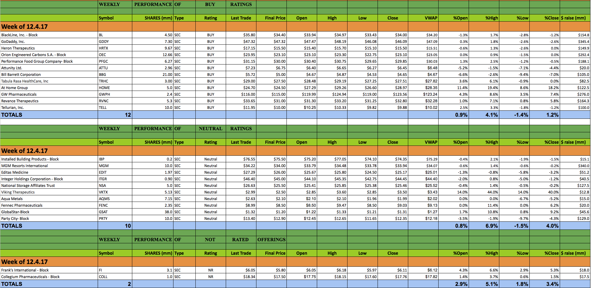Select the FI symbol cell
This screenshot has height=288, width=591.
click(x=115, y=270)
